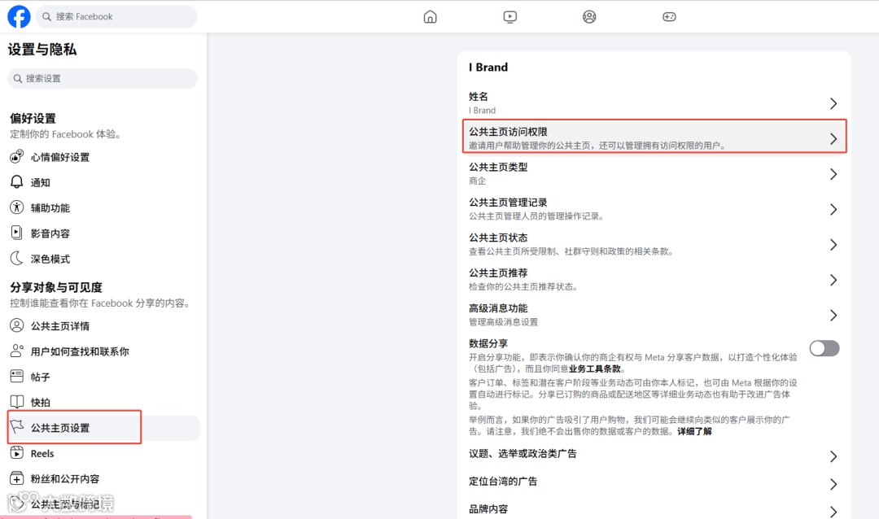
Task: Open the Home icon in top navigation
Action: (430, 17)
